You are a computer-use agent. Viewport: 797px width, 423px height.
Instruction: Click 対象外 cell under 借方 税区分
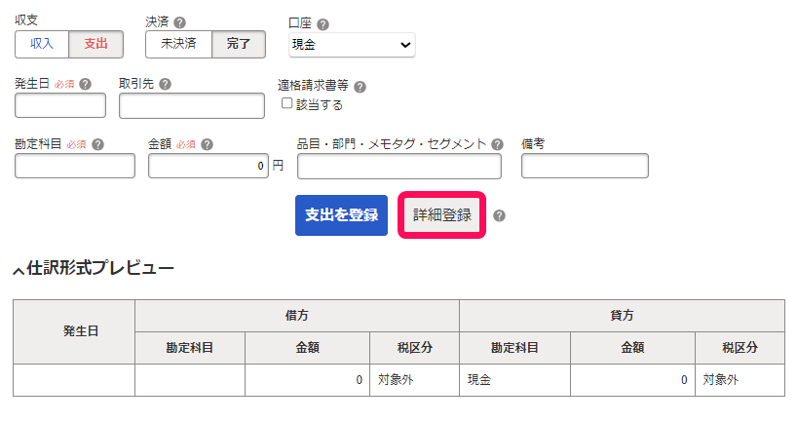click(x=414, y=380)
